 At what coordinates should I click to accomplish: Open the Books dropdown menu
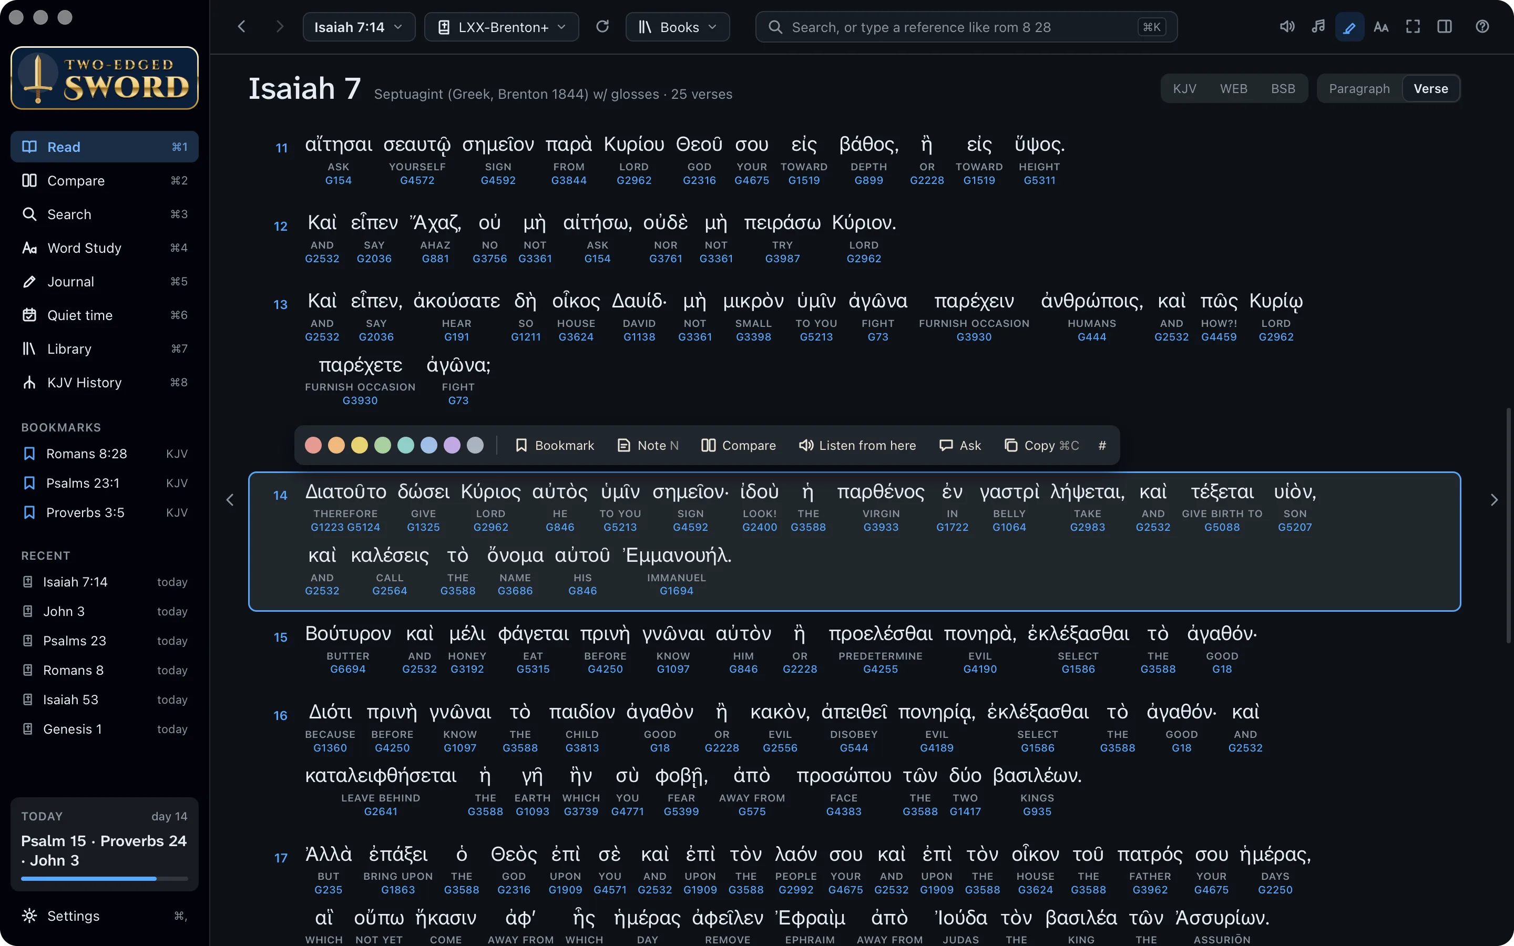tap(678, 27)
